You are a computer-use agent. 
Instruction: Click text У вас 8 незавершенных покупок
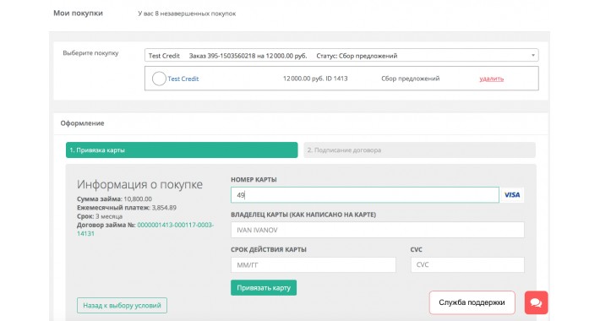pos(187,14)
